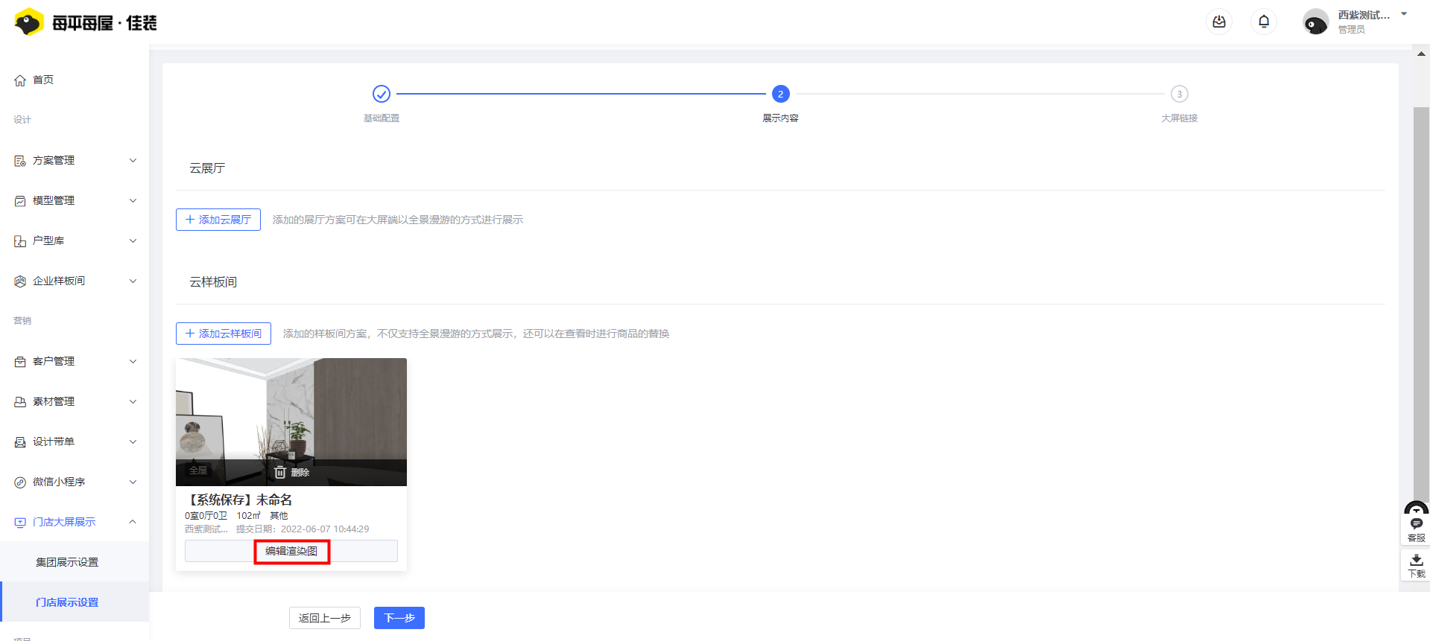Viewport: 1430px width, 641px height.
Task: Click step 3 大屏链接 circle
Action: (1179, 94)
